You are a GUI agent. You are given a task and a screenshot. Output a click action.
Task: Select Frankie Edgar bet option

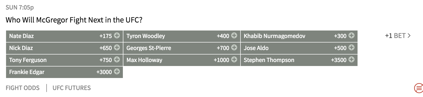64,72
